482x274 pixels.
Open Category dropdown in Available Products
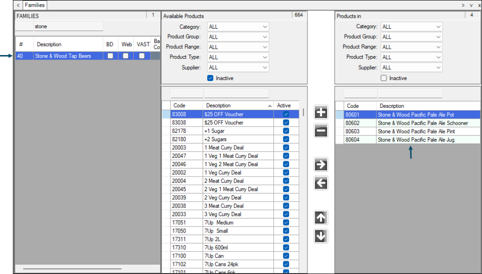238,27
